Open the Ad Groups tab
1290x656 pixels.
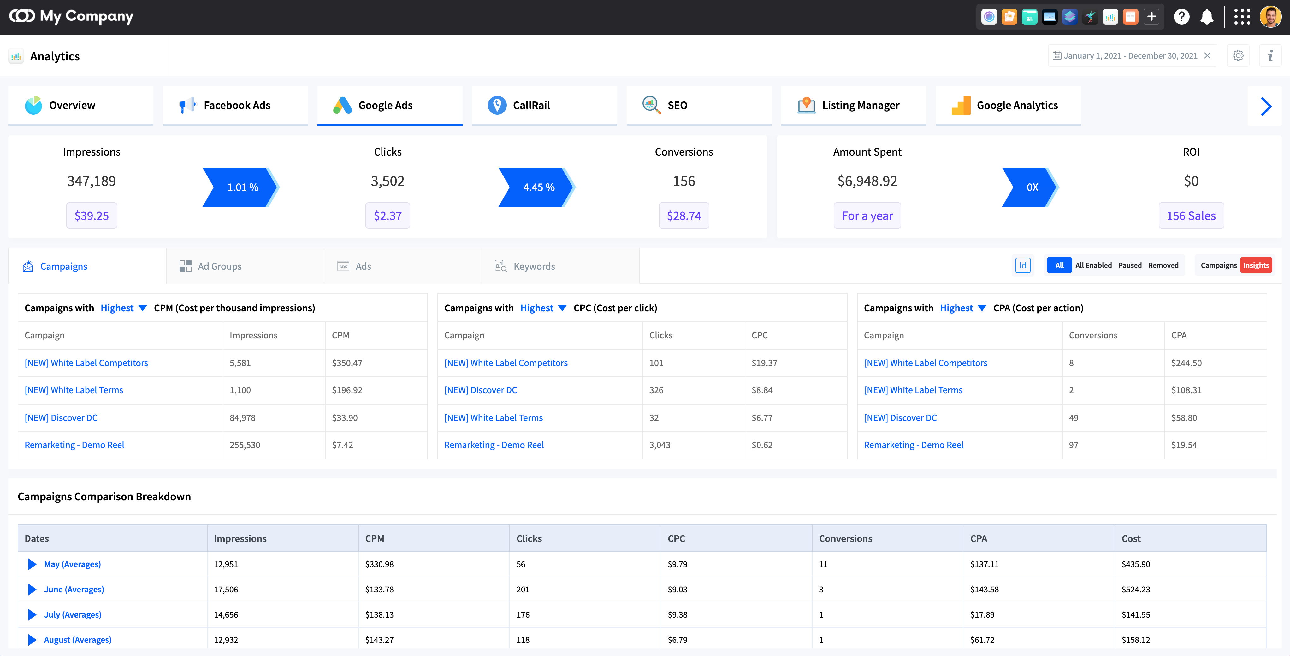coord(219,266)
